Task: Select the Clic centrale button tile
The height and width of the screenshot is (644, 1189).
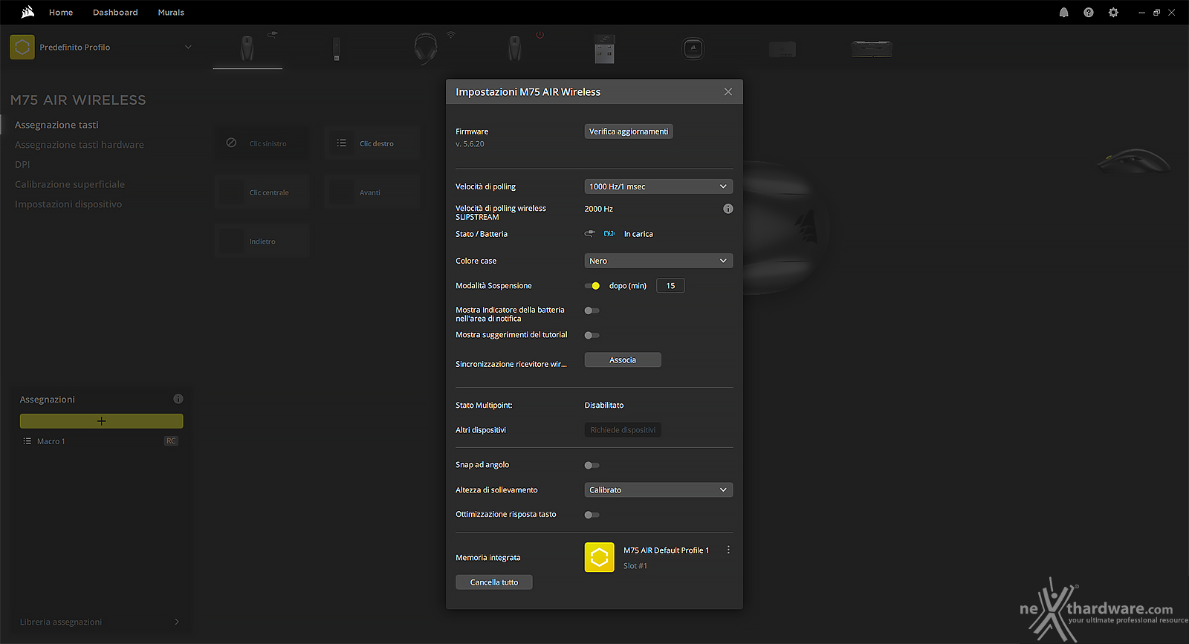Action: (x=262, y=192)
